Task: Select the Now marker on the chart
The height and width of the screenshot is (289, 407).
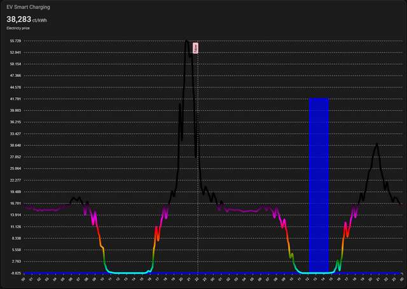Action: [x=195, y=48]
